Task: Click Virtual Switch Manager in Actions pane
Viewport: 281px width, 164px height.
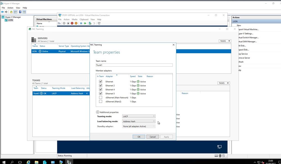Action: [x=248, y=37]
